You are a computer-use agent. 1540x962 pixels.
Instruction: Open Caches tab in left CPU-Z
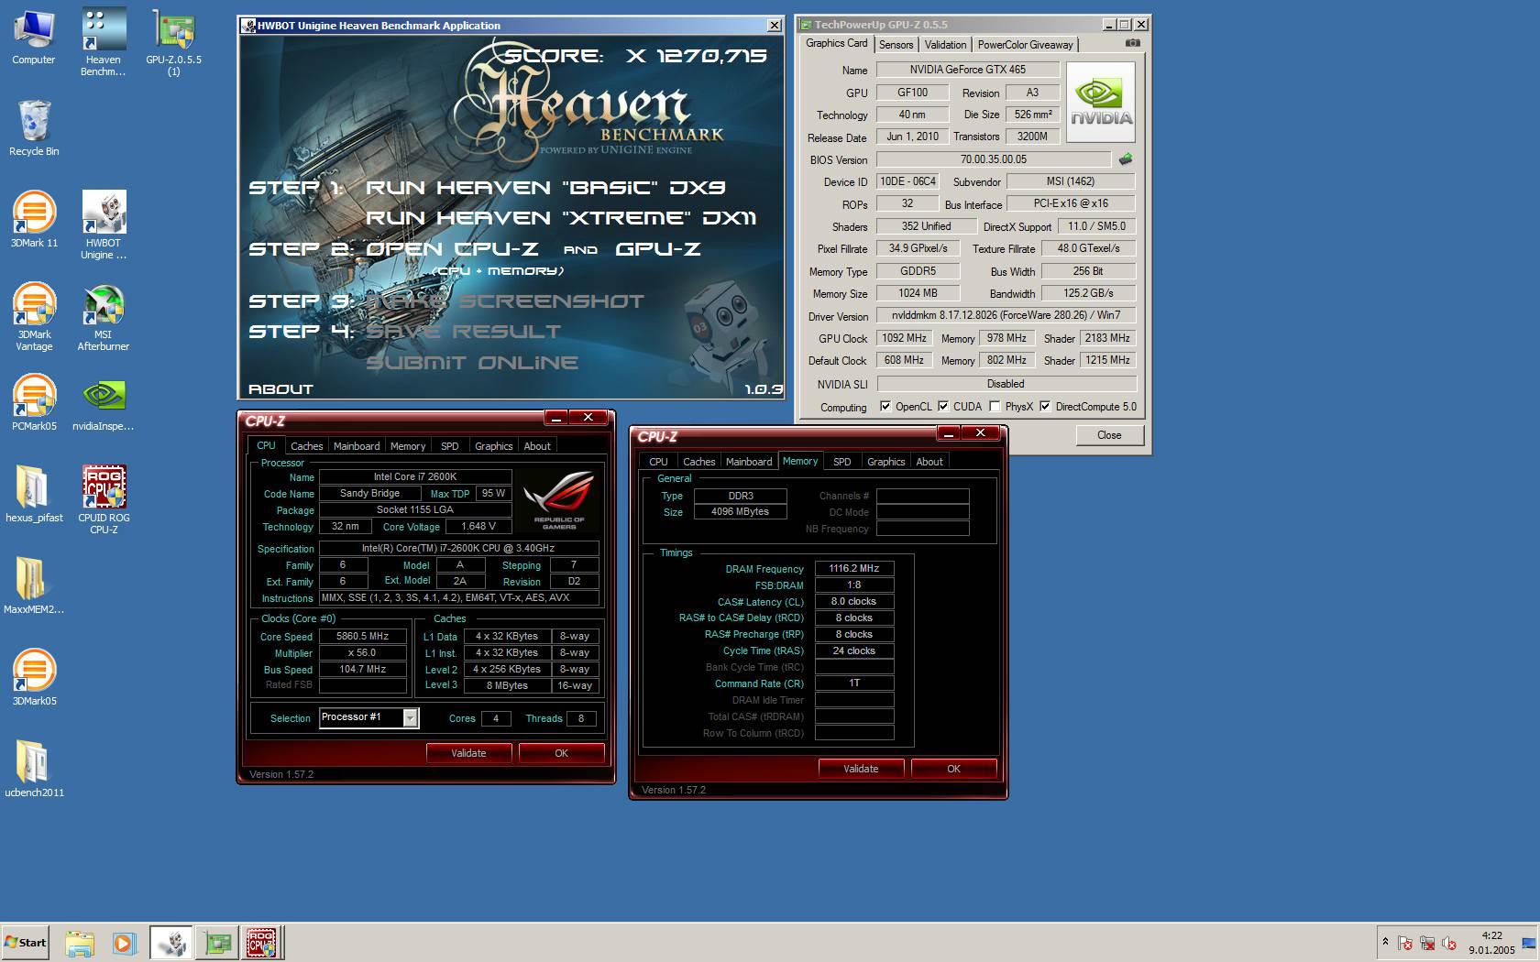point(306,446)
